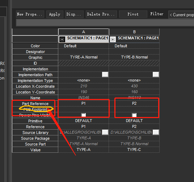
Task: Pivot the property table
Action: point(133,14)
